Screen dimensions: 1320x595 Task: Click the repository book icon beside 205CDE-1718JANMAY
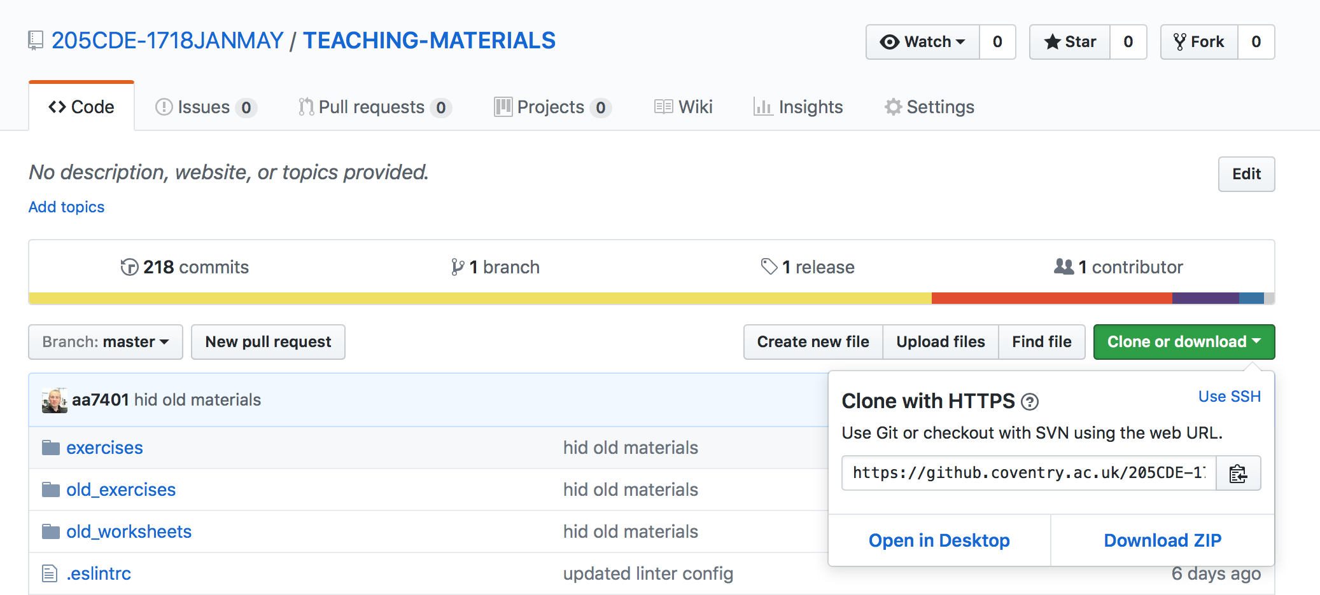(x=36, y=41)
